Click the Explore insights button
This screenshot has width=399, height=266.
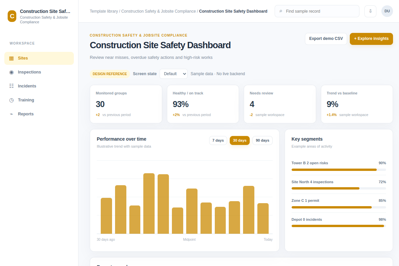371,39
